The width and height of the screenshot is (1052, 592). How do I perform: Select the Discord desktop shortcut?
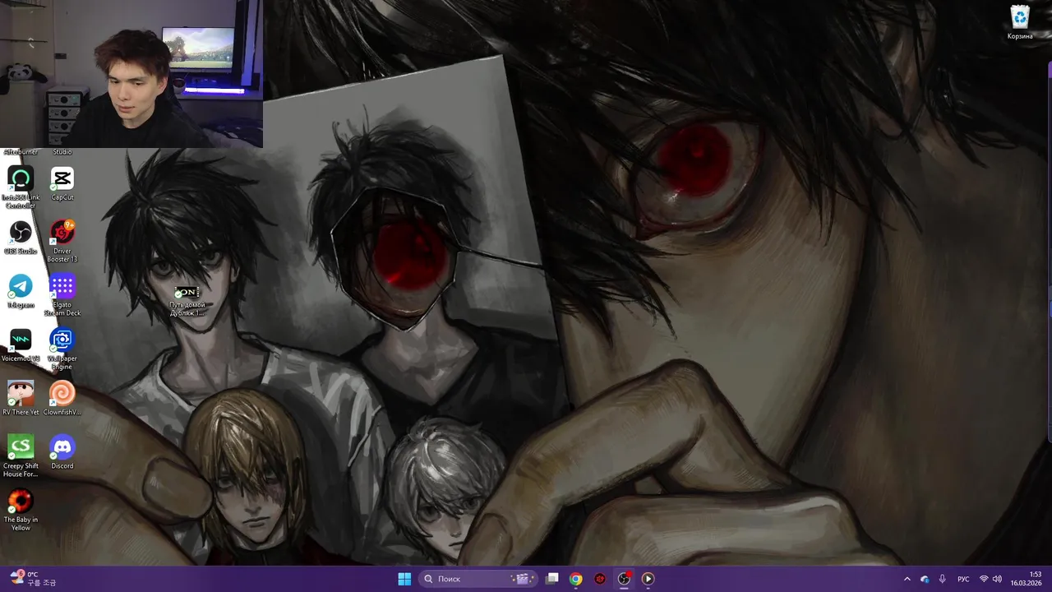click(x=62, y=452)
